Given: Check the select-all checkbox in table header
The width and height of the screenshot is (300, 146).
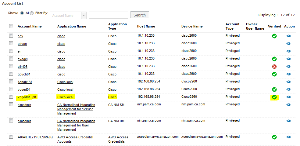Looking at the screenshot, I should (11, 26).
